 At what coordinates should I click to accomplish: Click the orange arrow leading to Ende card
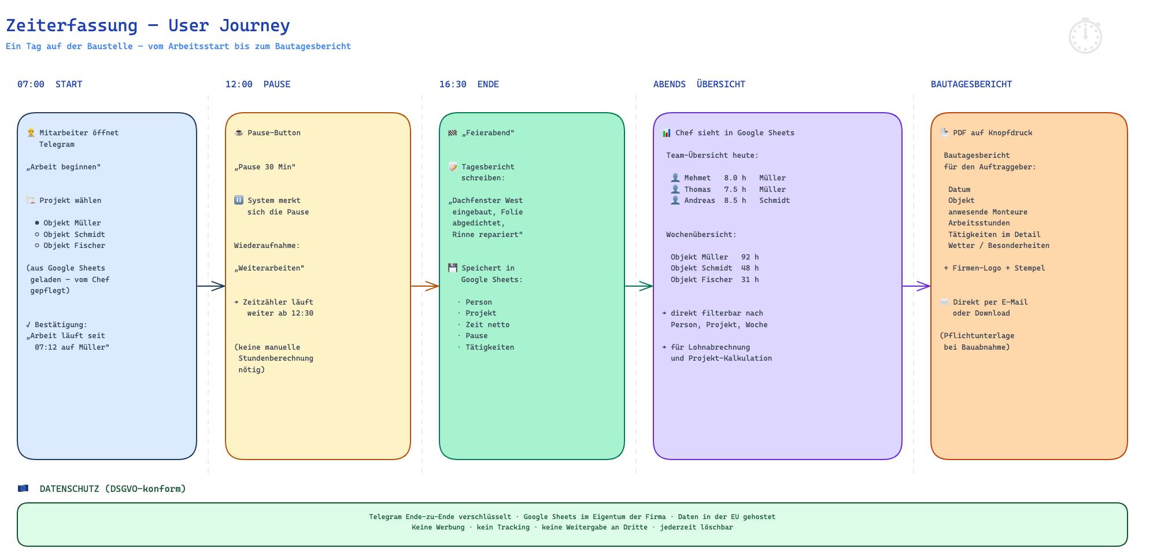[425, 286]
